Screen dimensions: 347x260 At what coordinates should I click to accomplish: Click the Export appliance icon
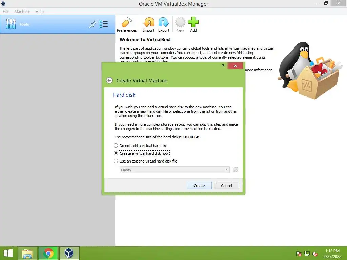coord(164,24)
